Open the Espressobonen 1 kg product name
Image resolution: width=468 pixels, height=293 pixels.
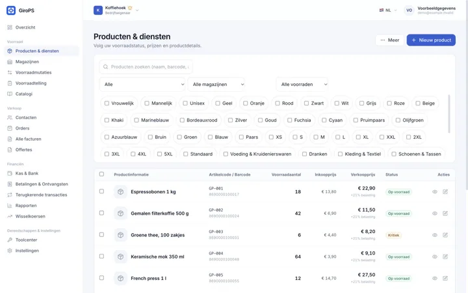click(x=153, y=192)
